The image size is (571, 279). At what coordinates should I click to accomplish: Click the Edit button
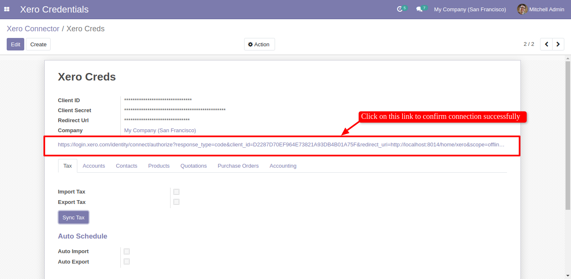tap(15, 44)
